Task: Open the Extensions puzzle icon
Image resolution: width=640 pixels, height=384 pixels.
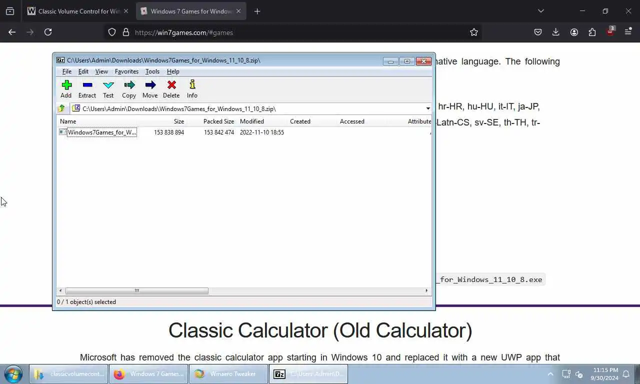Action: pyautogui.click(x=592, y=32)
